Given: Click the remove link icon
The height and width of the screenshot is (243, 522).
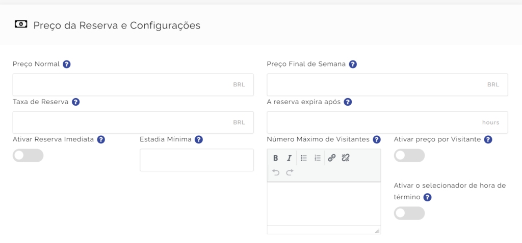Looking at the screenshot, I should pos(346,158).
